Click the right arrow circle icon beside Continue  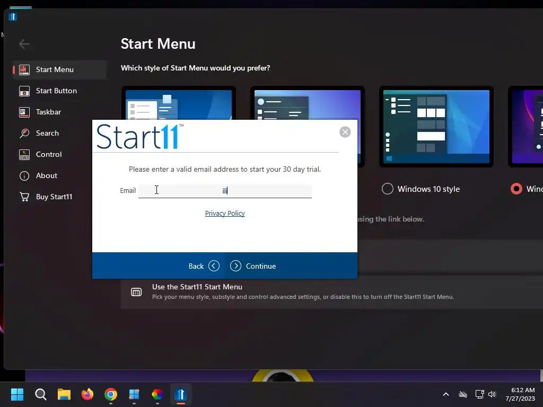235,266
